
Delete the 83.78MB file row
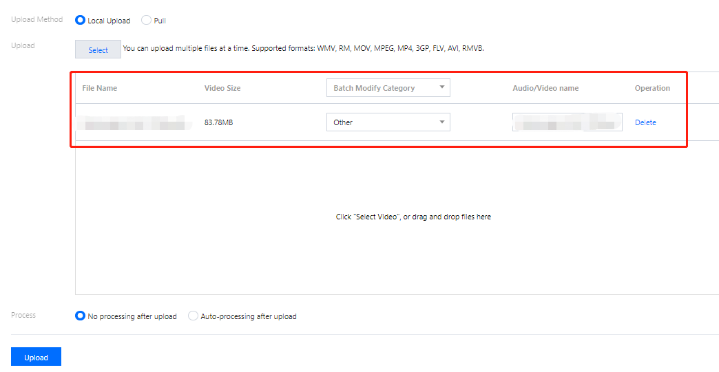pos(645,122)
